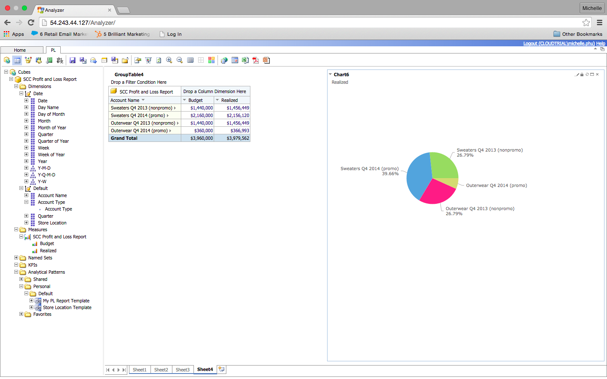Click the Logout (CLOUDTRIAL\michelle.phu) link
Image resolution: width=607 pixels, height=379 pixels.
[559, 43]
